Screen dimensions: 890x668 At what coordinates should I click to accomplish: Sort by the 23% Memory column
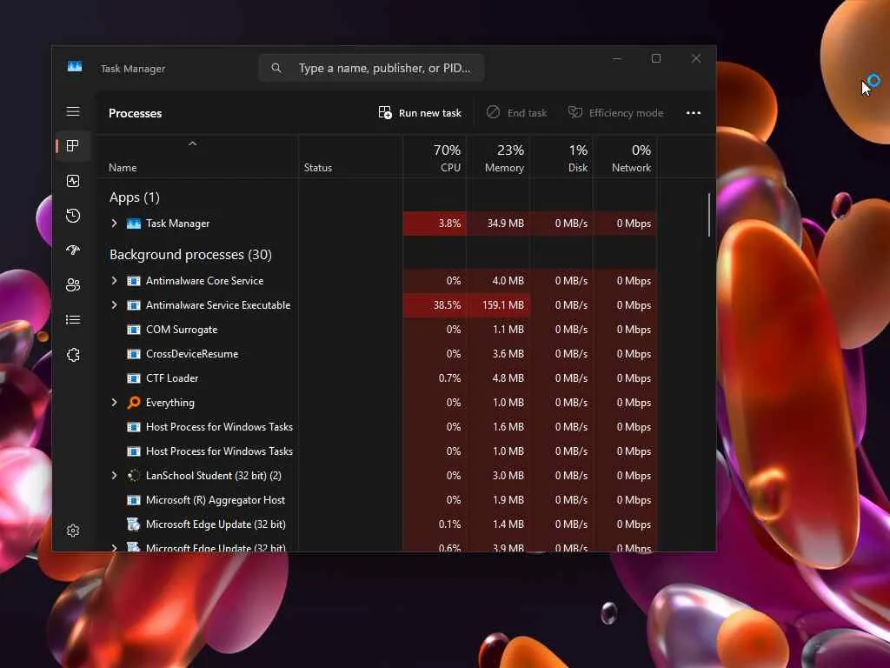(x=499, y=158)
